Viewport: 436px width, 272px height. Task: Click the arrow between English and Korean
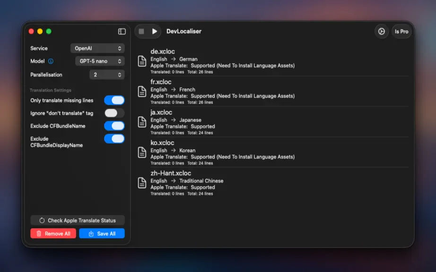173,150
